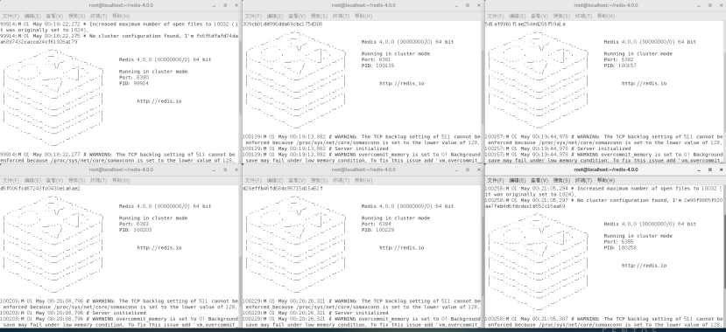This screenshot has width=726, height=332.
Task: Open 帮助(H) menu in port 6382 terminal
Action: click(606, 16)
